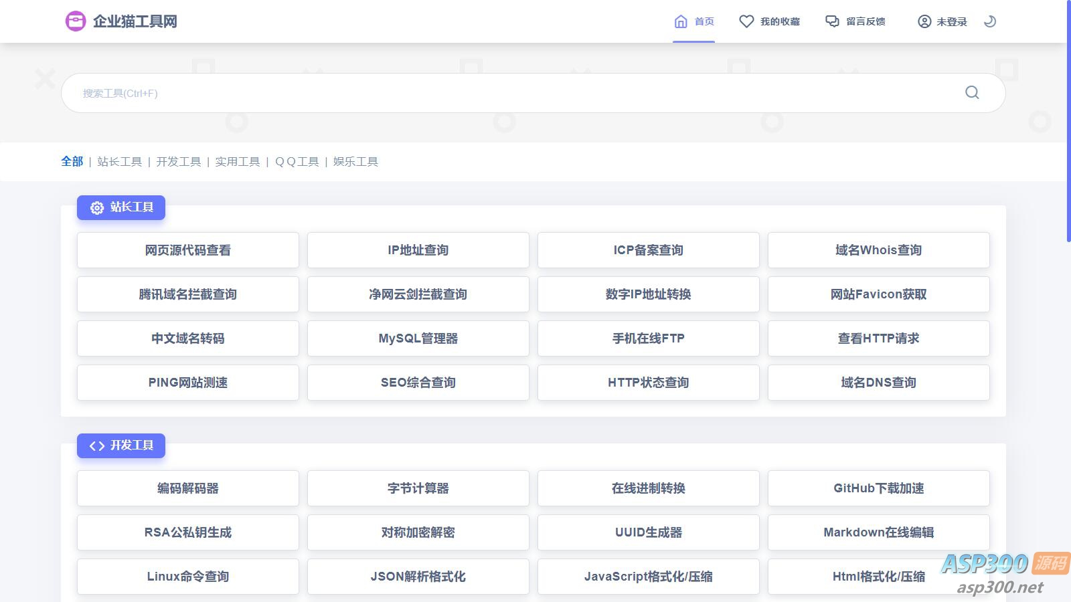Click the chat bubble icon for 留言反馈
Screen dimensions: 1071x602
click(x=832, y=21)
